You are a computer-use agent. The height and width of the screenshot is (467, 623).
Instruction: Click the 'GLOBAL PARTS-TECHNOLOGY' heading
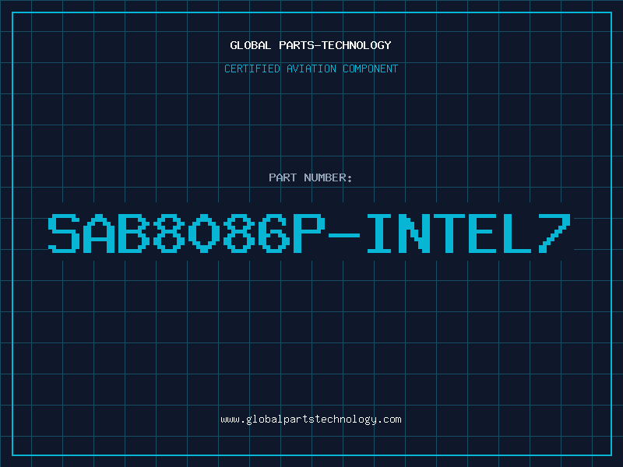311,45
